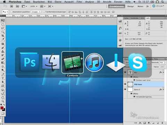Open the Arrange Documents dropdown
167x125 pixels.
(43, 6)
